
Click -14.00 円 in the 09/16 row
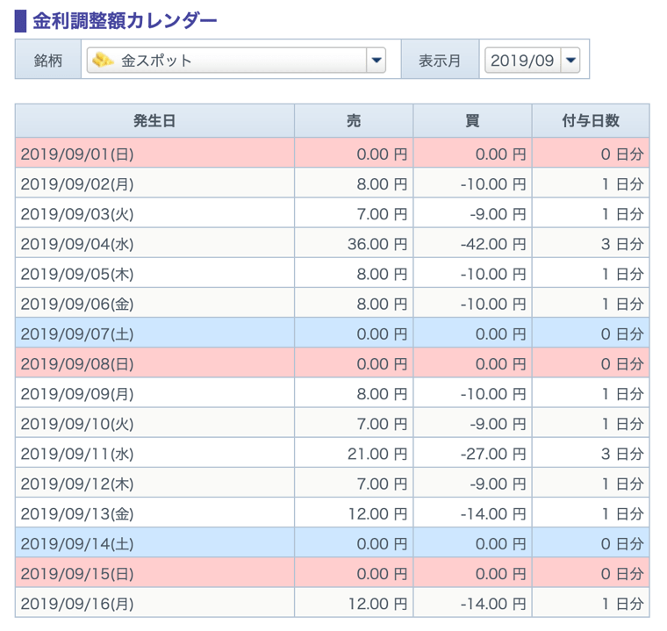[493, 604]
